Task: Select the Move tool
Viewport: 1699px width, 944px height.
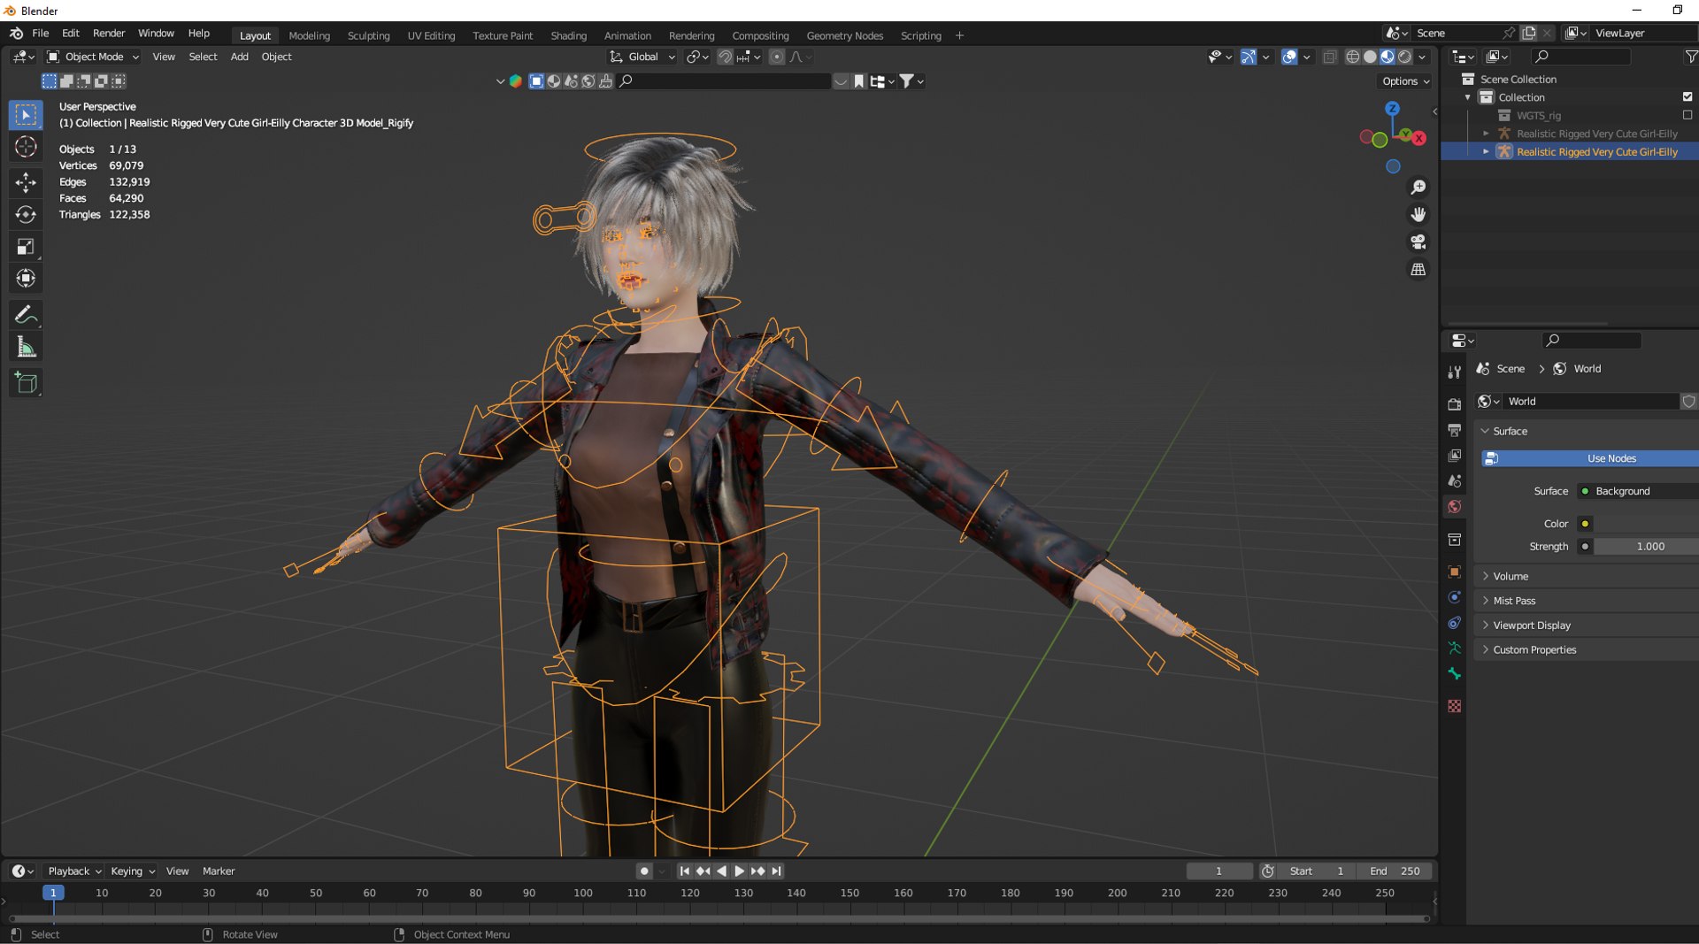Action: pos(26,182)
